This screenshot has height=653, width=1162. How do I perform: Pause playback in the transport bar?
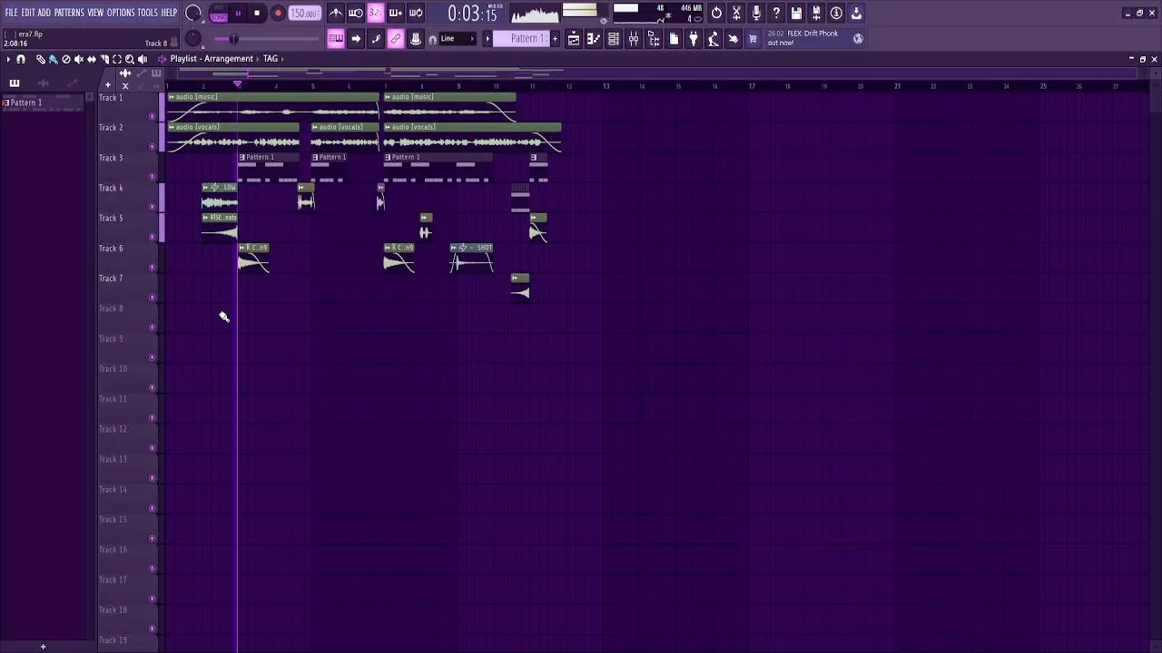point(238,14)
